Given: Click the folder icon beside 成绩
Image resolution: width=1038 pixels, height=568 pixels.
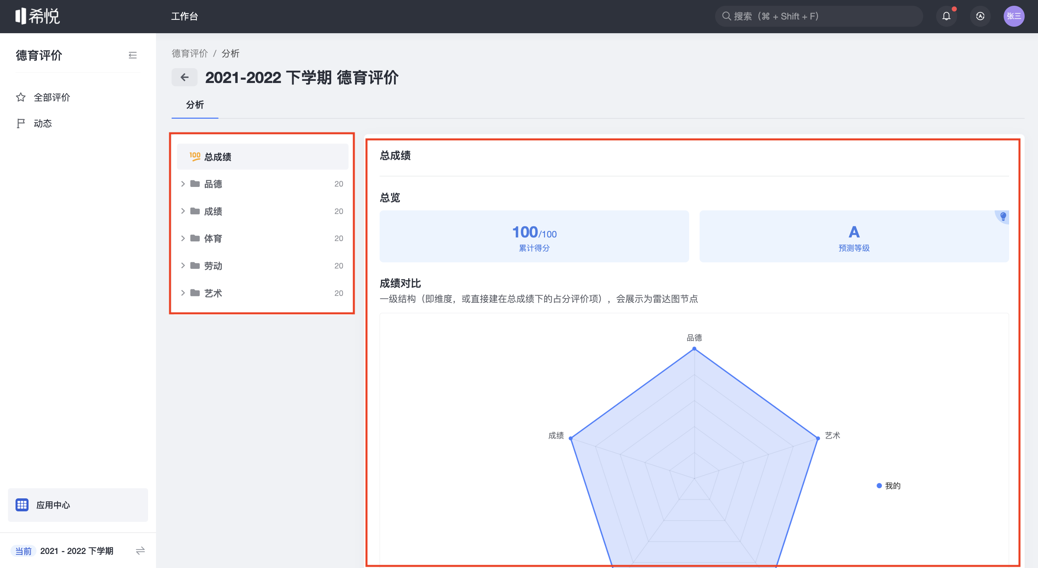Looking at the screenshot, I should 195,211.
